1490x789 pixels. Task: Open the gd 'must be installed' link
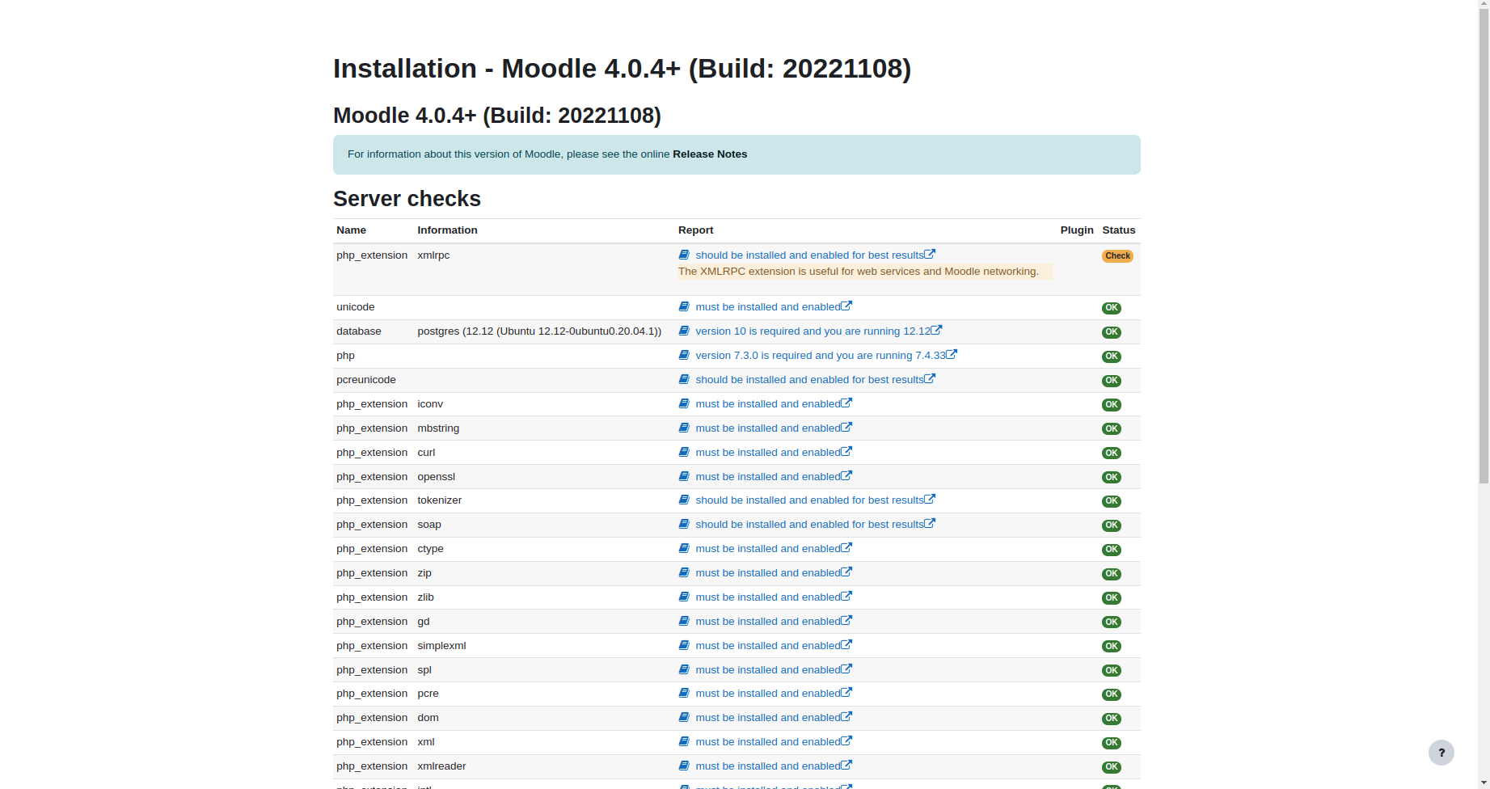[768, 622]
